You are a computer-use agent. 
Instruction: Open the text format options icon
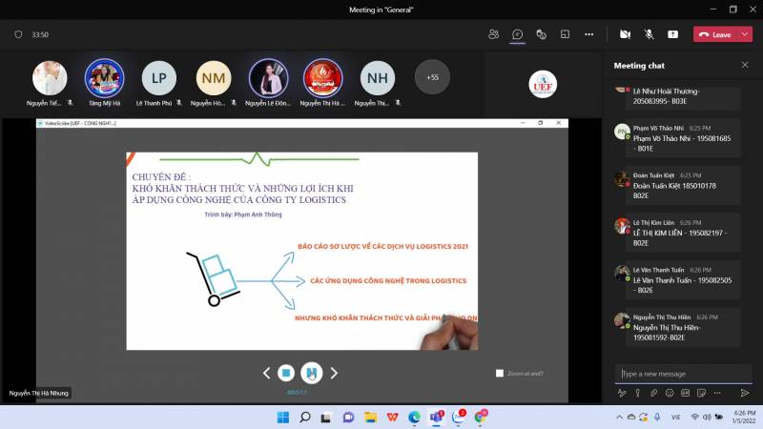click(622, 393)
